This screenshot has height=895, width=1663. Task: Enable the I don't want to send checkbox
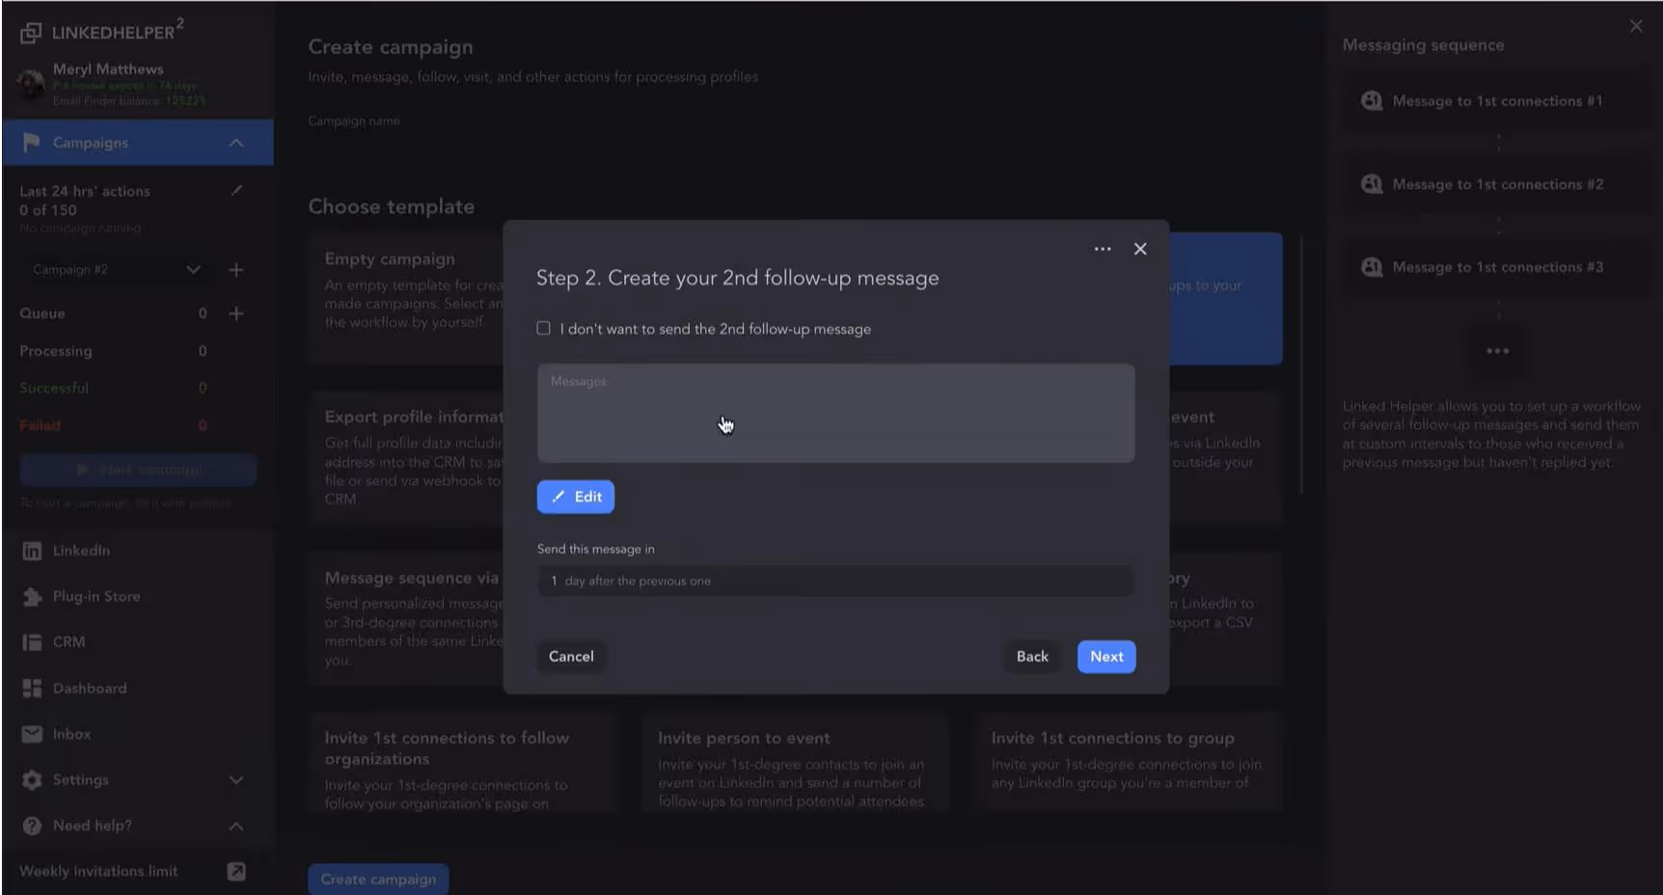point(543,328)
